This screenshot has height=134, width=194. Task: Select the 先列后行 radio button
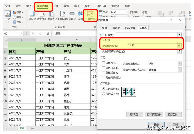tap(103, 89)
